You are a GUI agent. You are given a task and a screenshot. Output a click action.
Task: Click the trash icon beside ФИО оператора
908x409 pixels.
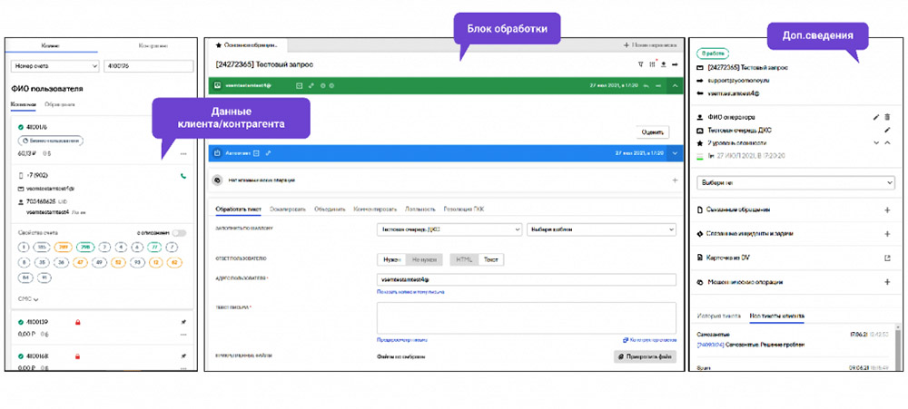coord(887,117)
